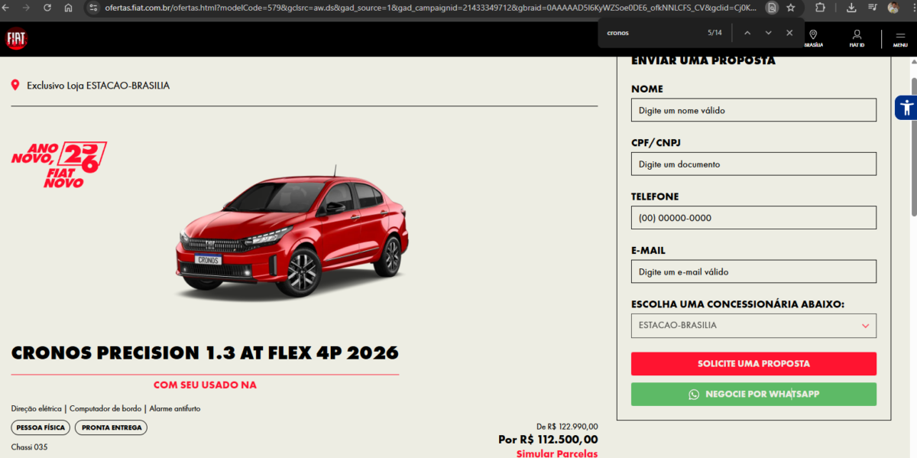
Task: Click the Solicite Uma Proposta button
Action: tap(753, 364)
